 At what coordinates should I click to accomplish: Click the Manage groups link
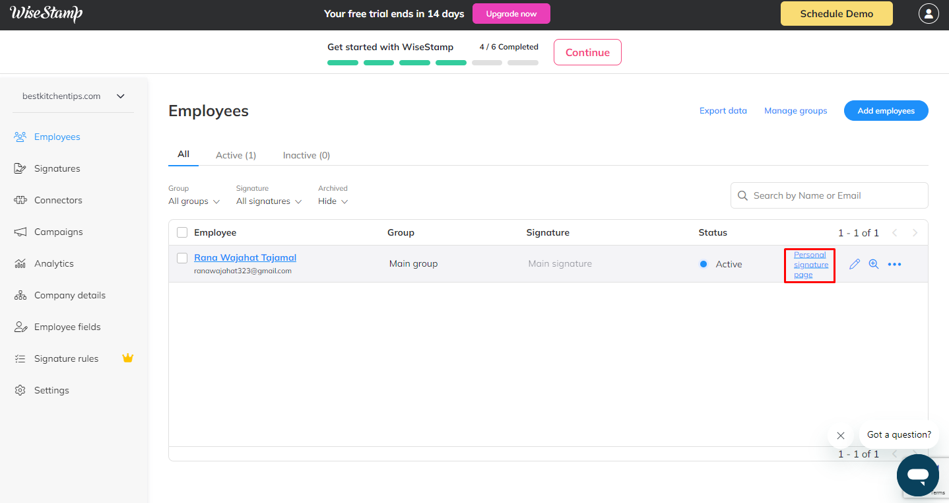(x=795, y=111)
